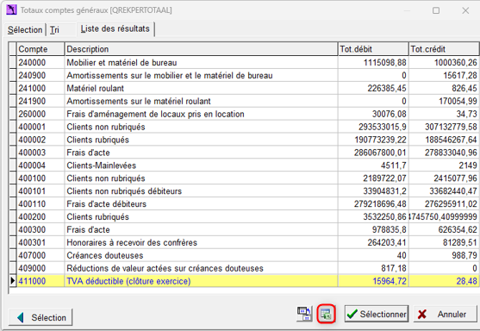Click account 400100
480x331 pixels.
point(41,178)
